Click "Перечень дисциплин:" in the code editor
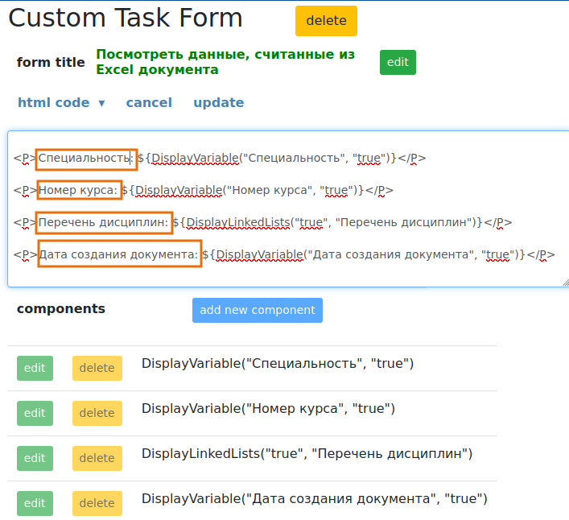 (104, 222)
